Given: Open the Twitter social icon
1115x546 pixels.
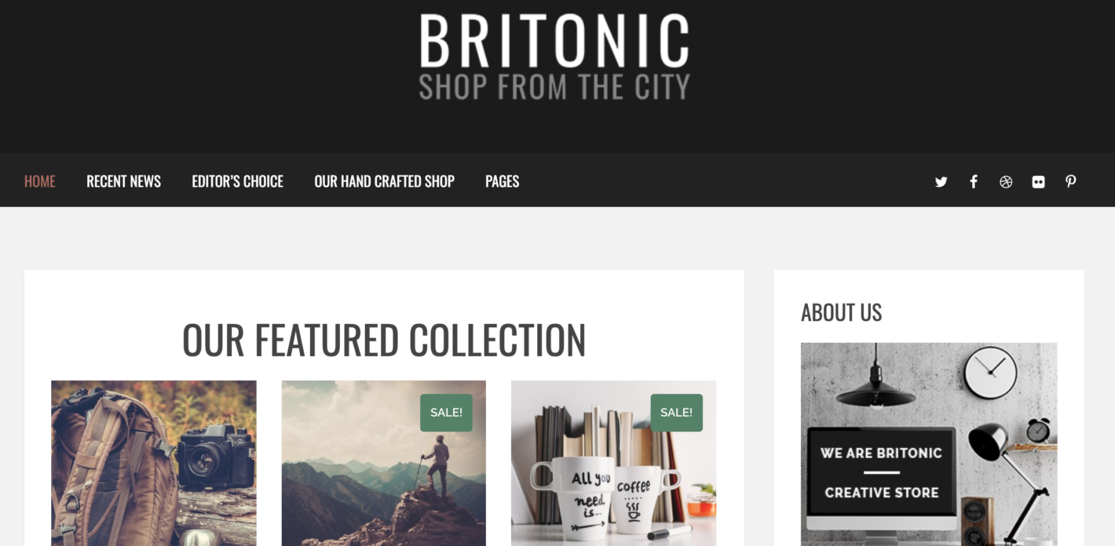Looking at the screenshot, I should pyautogui.click(x=941, y=182).
